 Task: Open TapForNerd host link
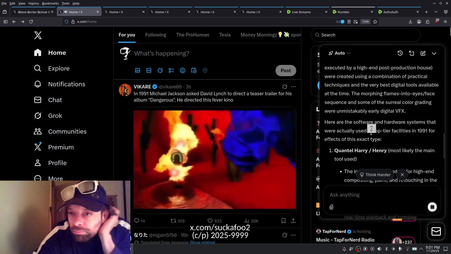(x=334, y=231)
